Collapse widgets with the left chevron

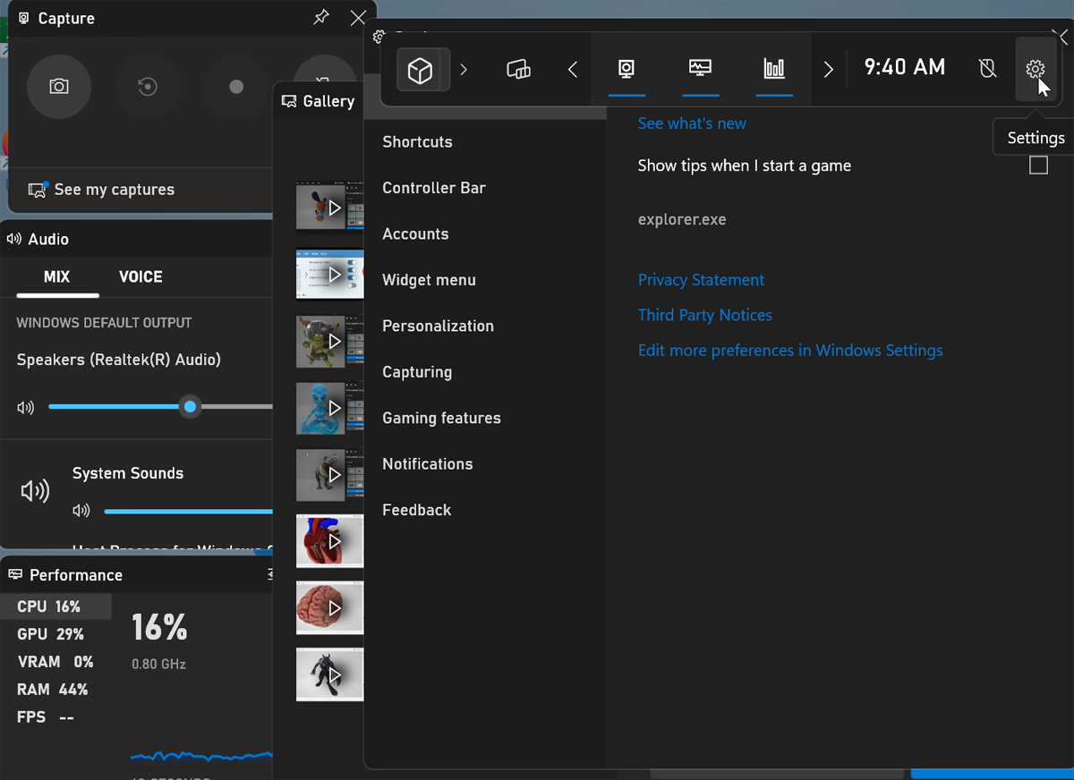[573, 69]
